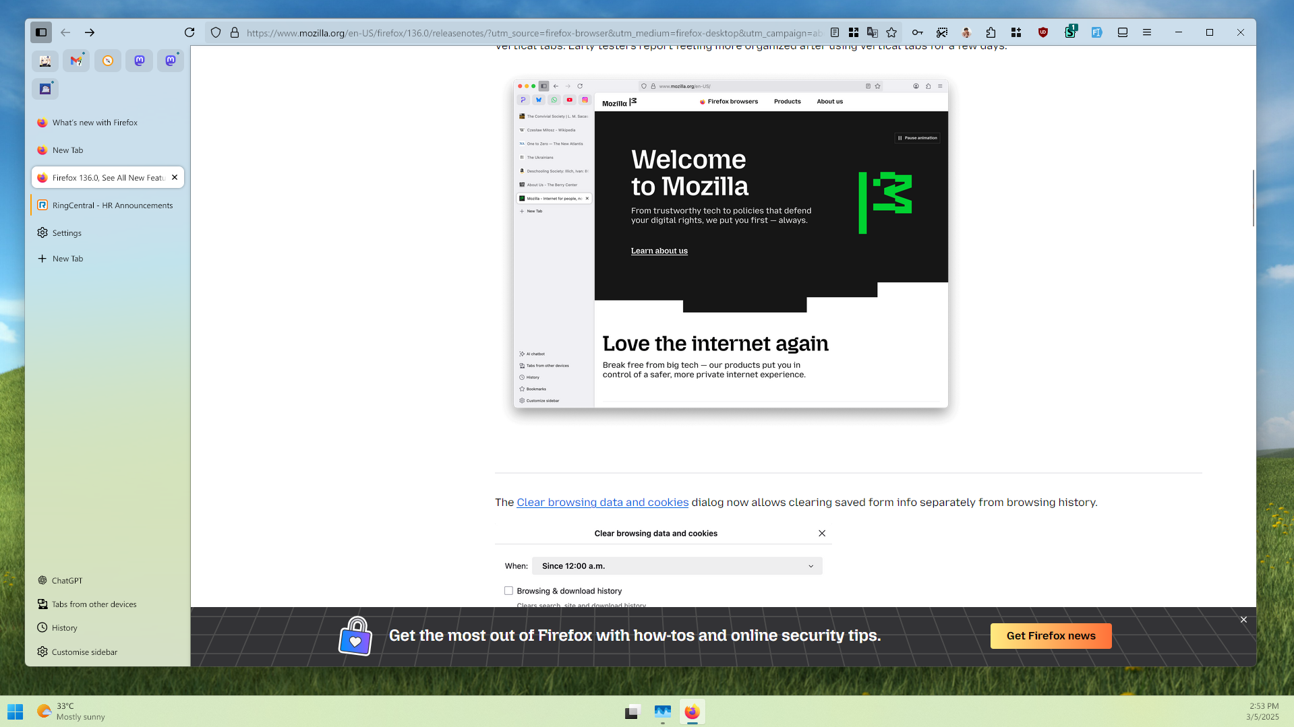
Task: Close the Clear browsing data dialog image
Action: pyautogui.click(x=822, y=534)
